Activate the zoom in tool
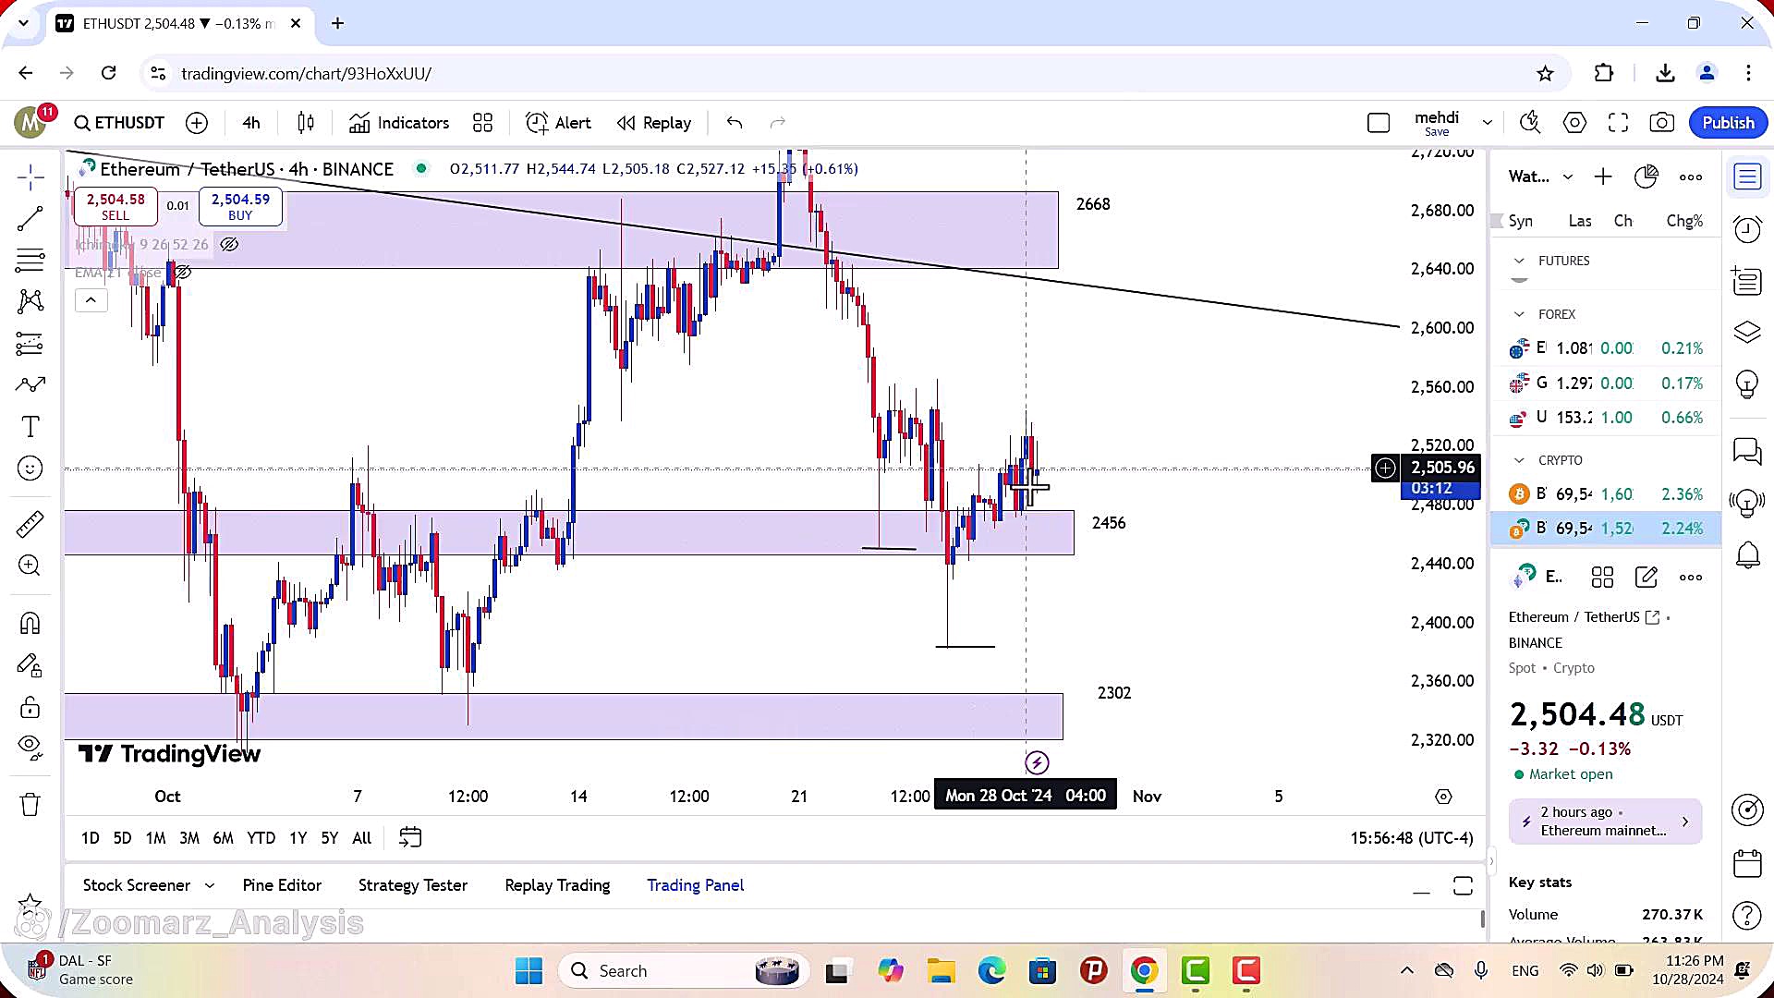Image resolution: width=1774 pixels, height=998 pixels. pos(30,566)
